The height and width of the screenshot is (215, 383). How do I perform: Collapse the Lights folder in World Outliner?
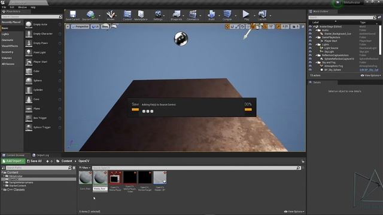point(317,45)
